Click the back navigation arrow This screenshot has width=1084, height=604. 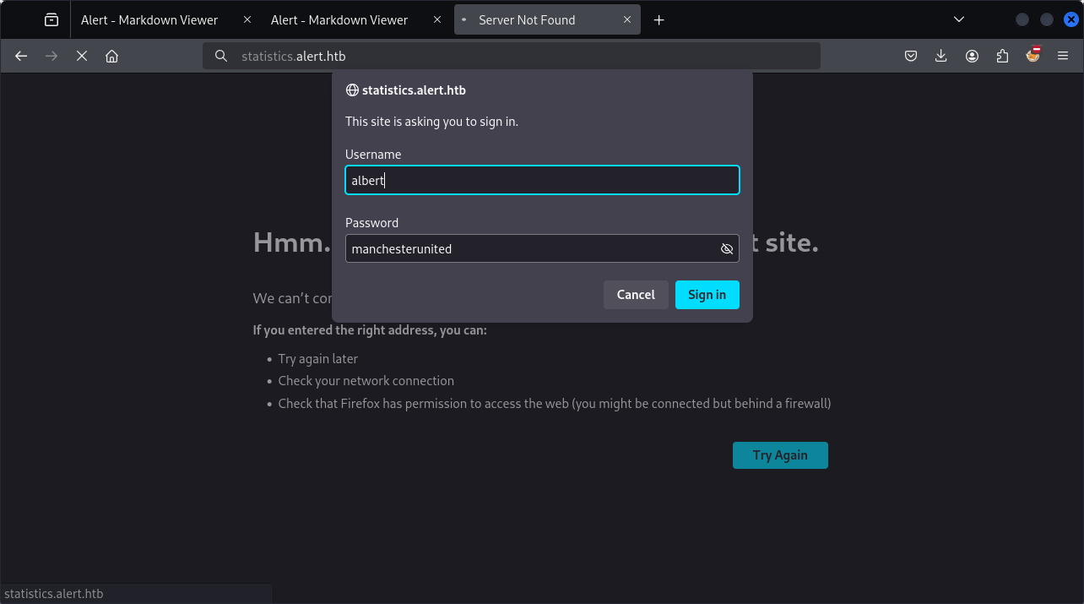(22, 57)
